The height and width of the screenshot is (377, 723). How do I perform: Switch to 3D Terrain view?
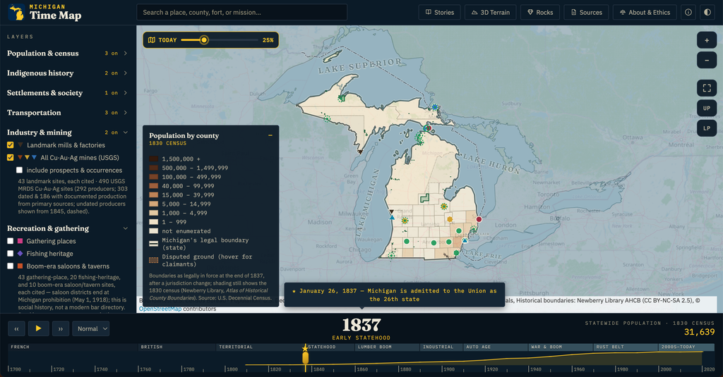pos(491,13)
